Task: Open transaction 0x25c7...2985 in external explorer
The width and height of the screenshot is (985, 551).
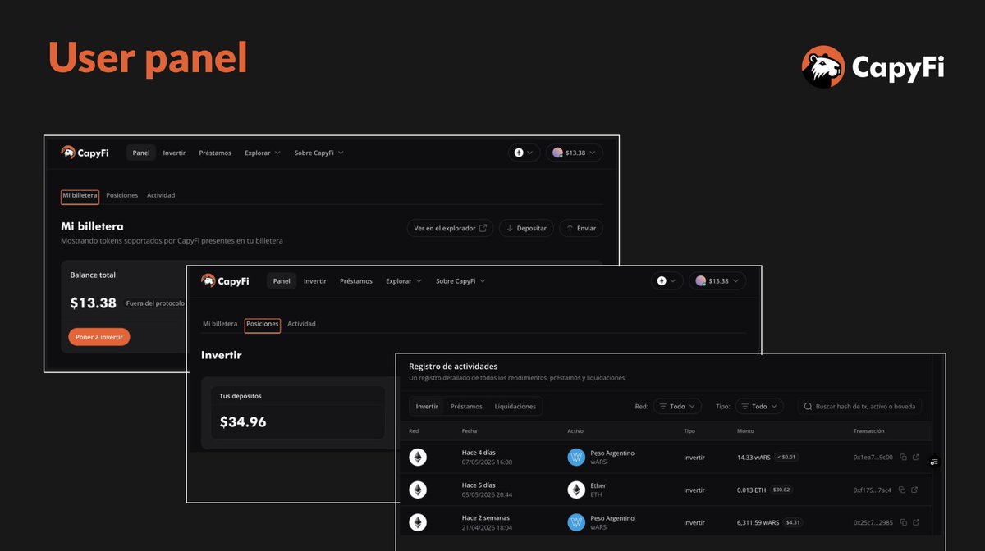Action: click(916, 522)
